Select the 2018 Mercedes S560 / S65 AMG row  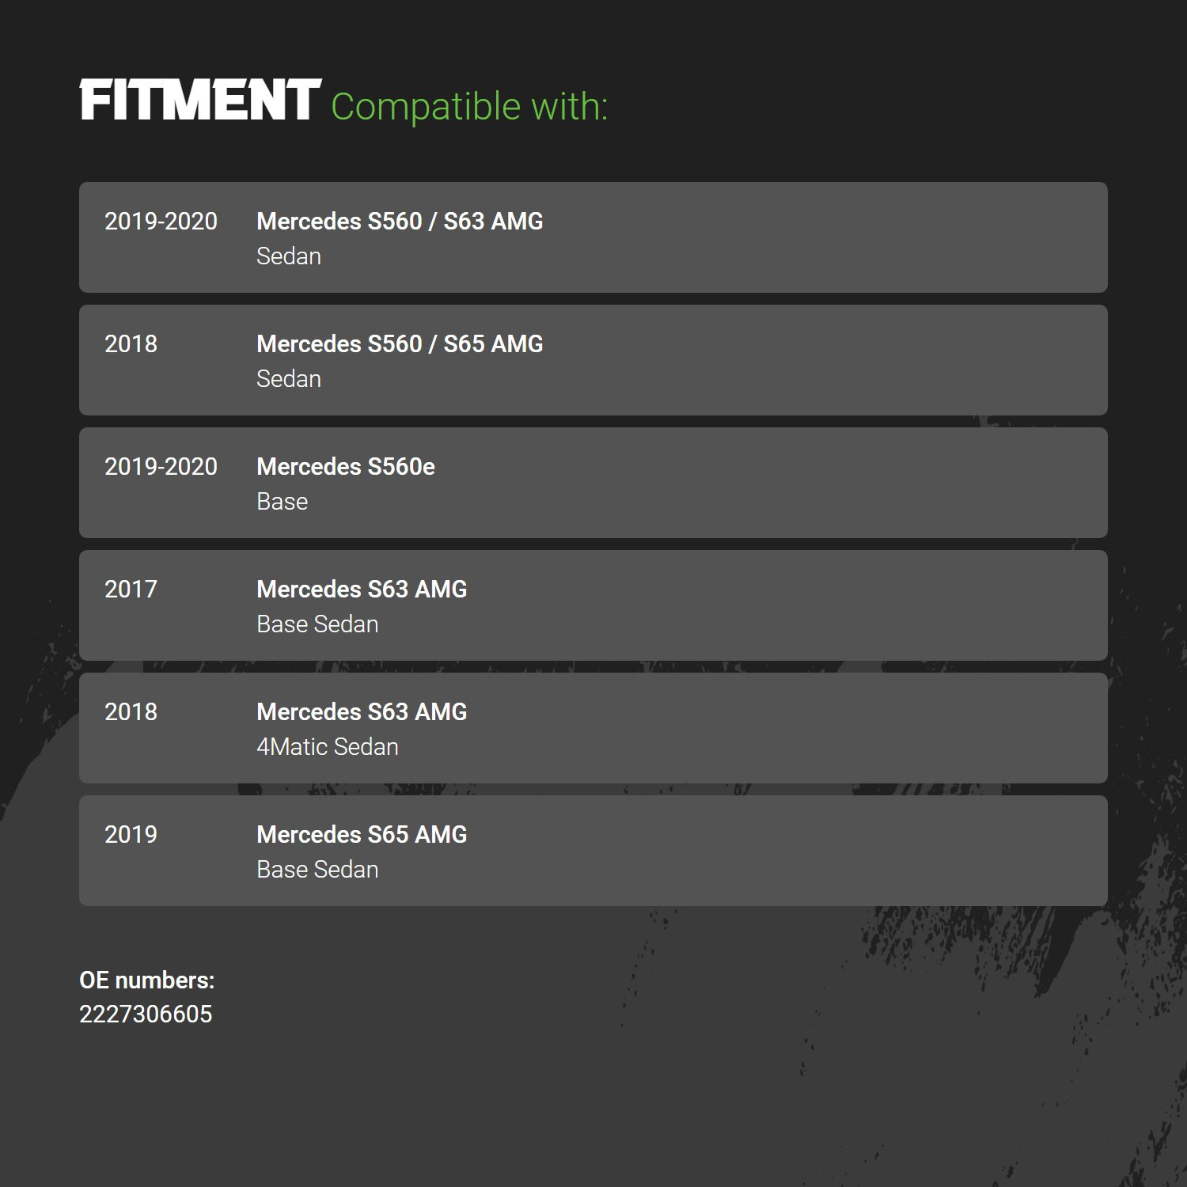(593, 360)
